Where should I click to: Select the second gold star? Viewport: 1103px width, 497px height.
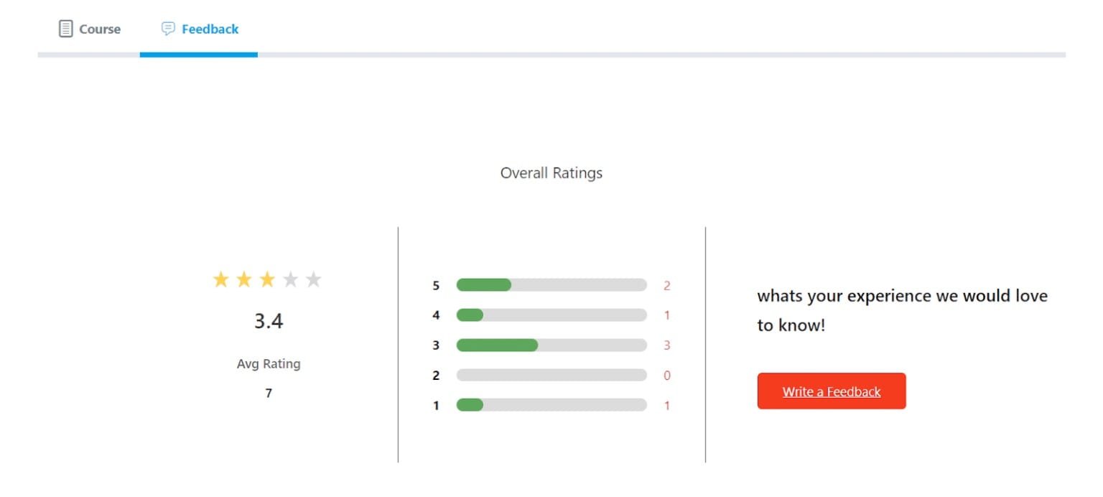coord(244,279)
